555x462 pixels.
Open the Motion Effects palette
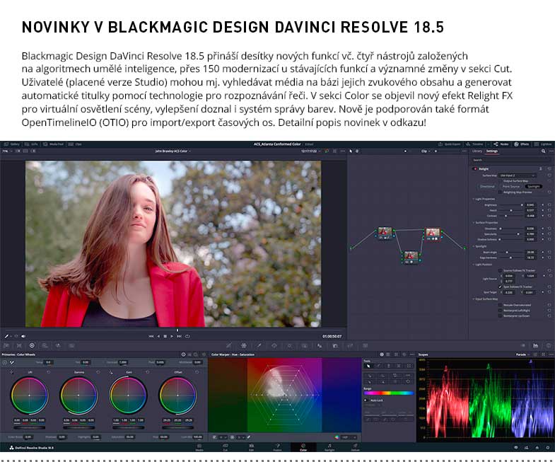coord(71,345)
